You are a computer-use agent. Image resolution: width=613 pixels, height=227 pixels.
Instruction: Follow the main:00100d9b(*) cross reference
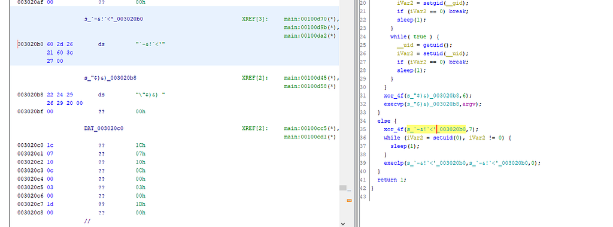pyautogui.click(x=312, y=28)
